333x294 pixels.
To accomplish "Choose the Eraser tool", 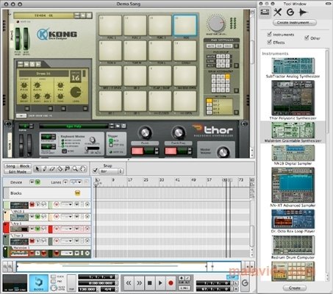I will click(52, 169).
